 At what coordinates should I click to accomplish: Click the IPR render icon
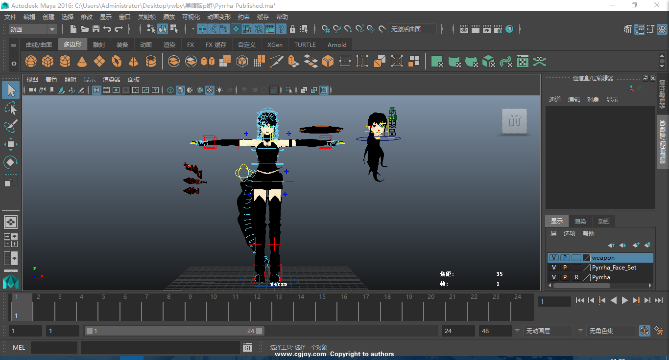click(486, 29)
